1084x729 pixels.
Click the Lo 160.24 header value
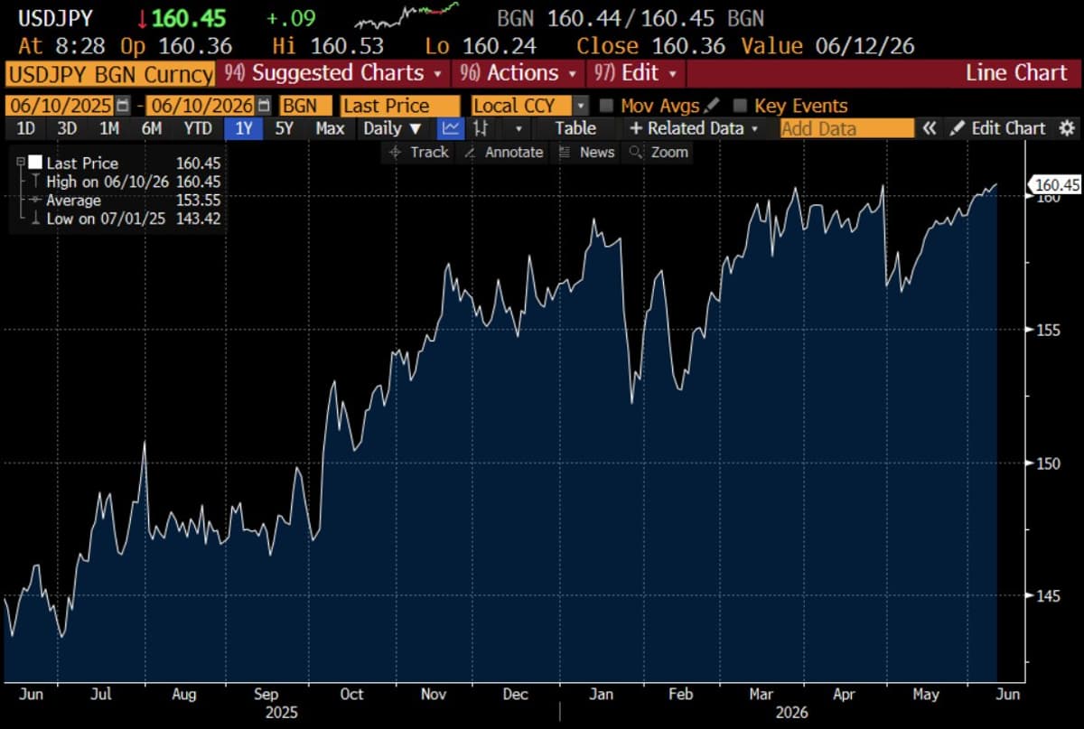click(x=480, y=46)
